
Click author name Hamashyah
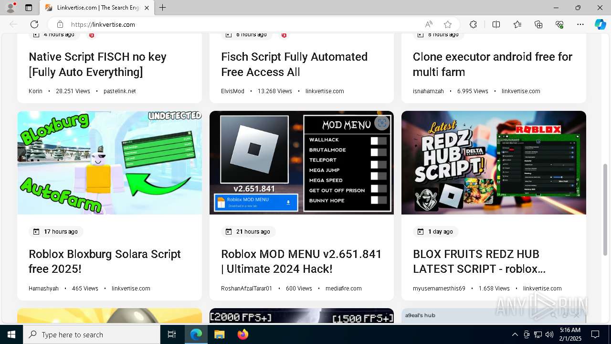(43, 289)
